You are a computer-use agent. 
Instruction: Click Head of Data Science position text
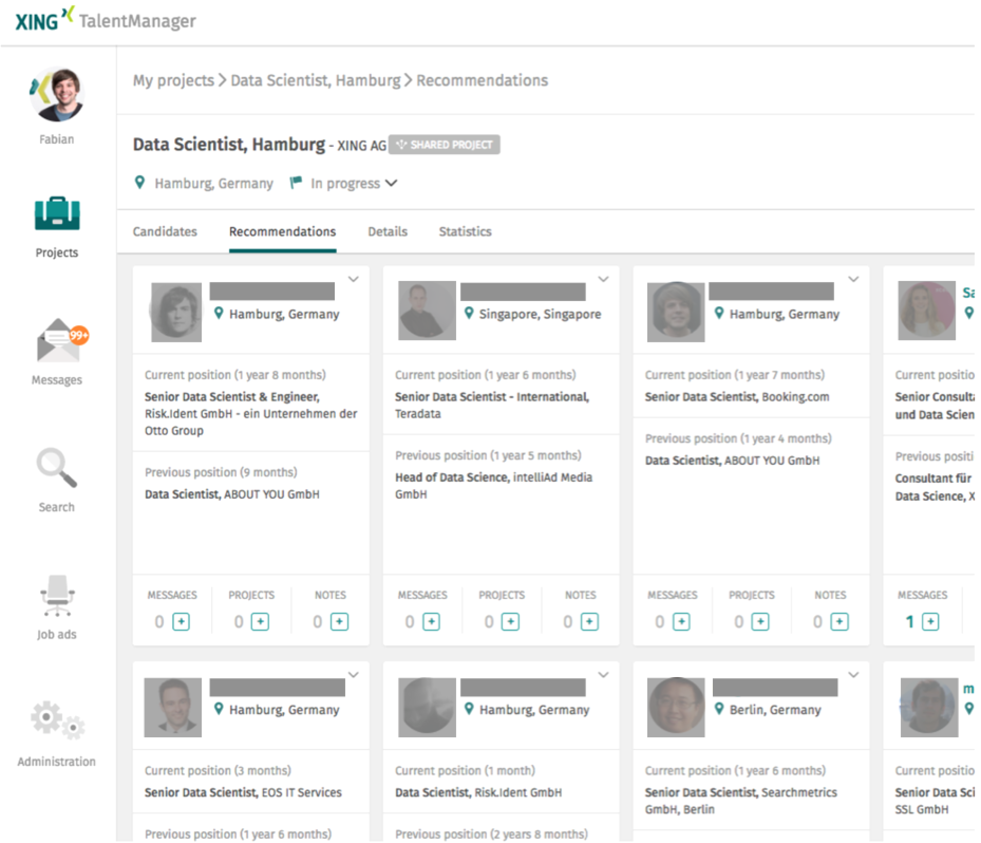point(451,477)
